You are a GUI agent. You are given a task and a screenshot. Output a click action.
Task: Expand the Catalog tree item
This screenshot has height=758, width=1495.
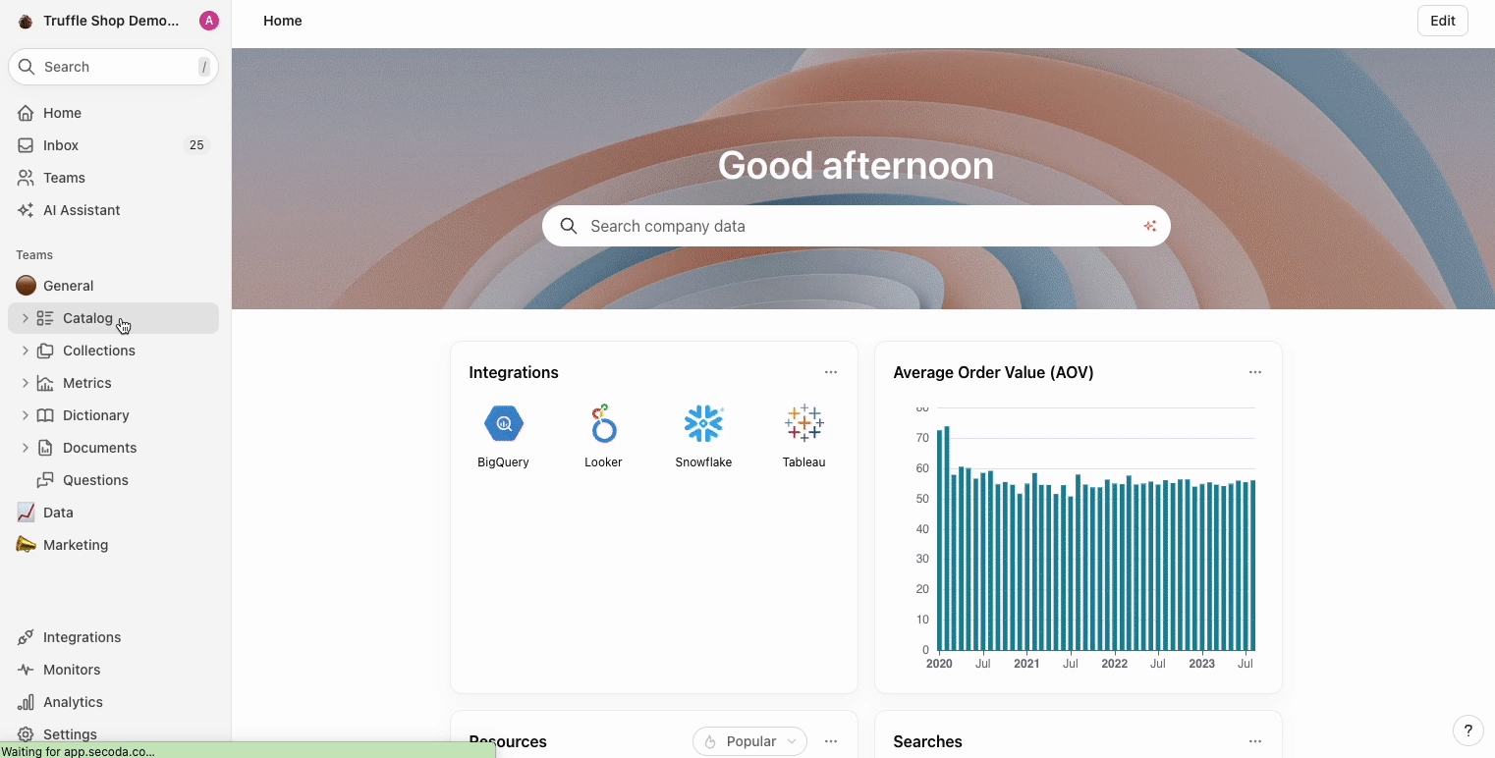tap(26, 318)
